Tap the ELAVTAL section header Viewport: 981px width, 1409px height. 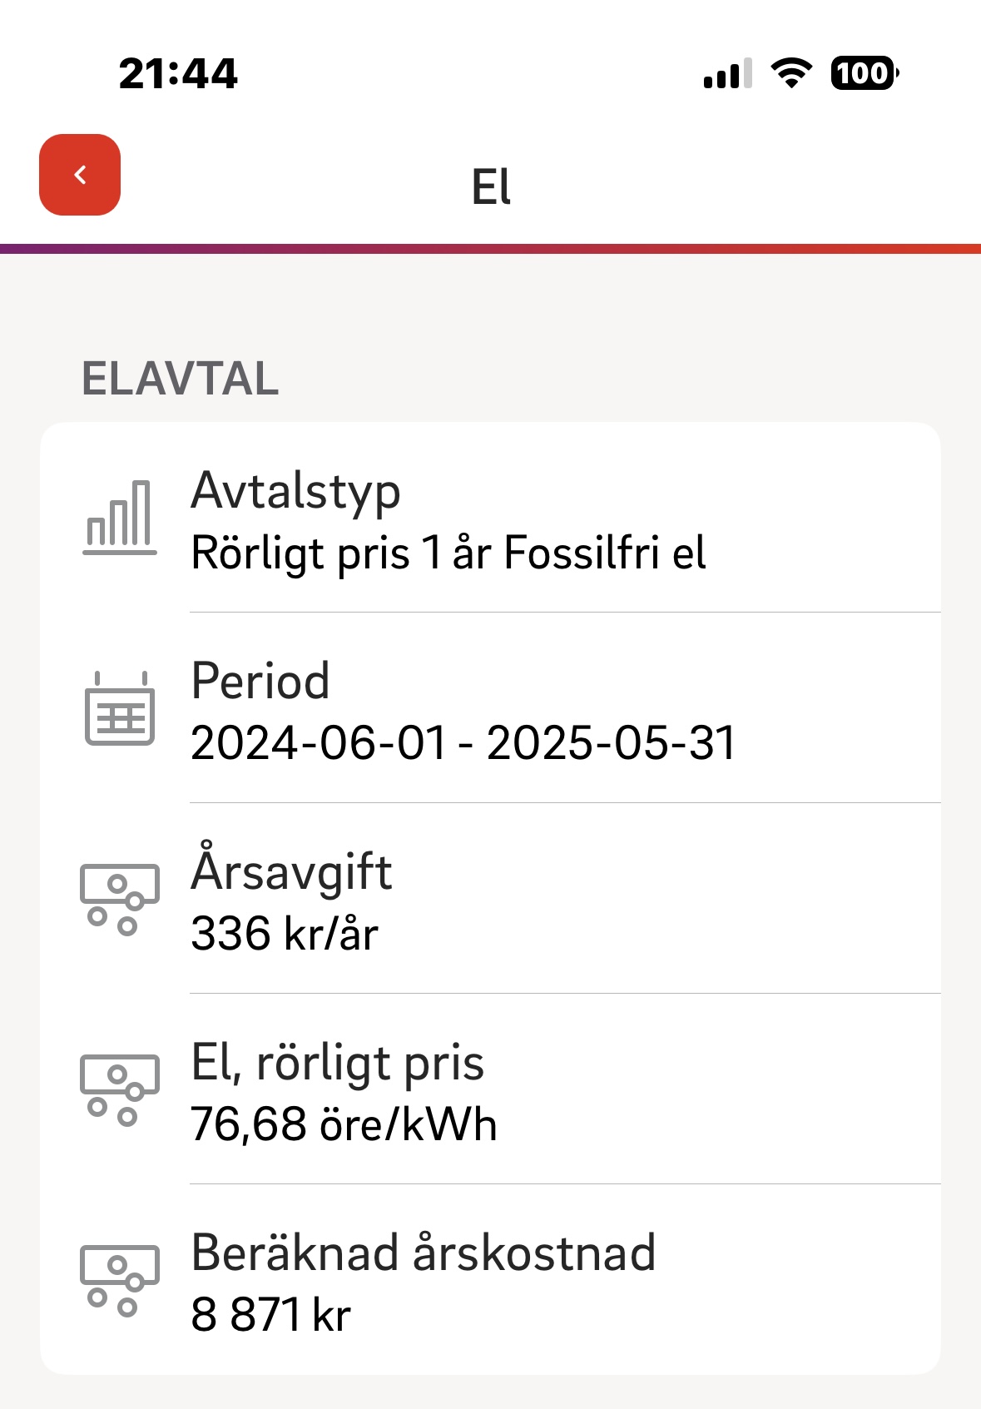click(180, 379)
